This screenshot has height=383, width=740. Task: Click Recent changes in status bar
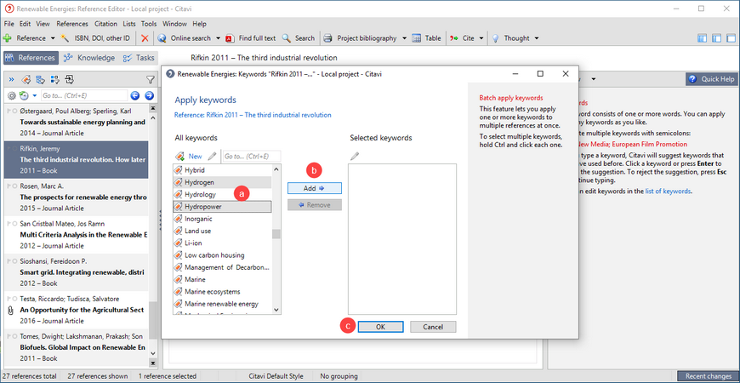pos(708,376)
